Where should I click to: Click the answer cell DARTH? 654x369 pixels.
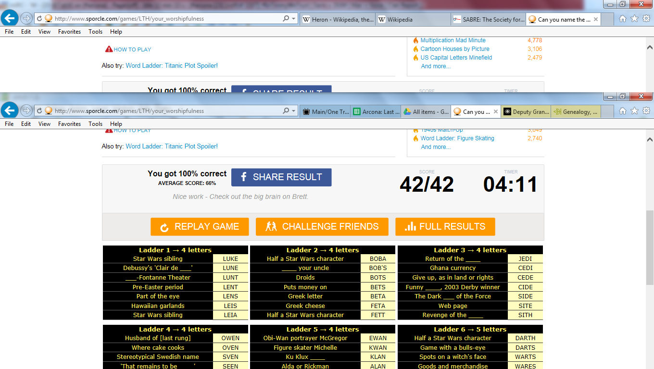coord(526,338)
